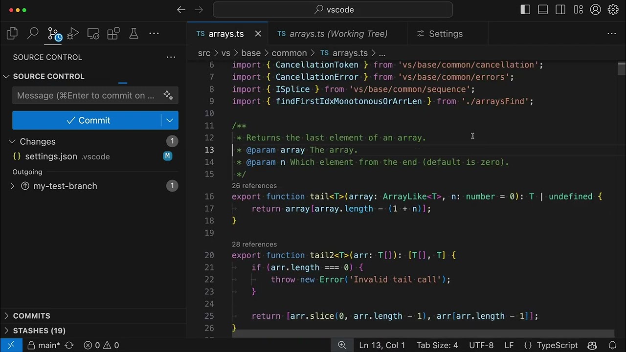Show additional activity bar views ellipsis
The image size is (626, 352).
pos(154,33)
